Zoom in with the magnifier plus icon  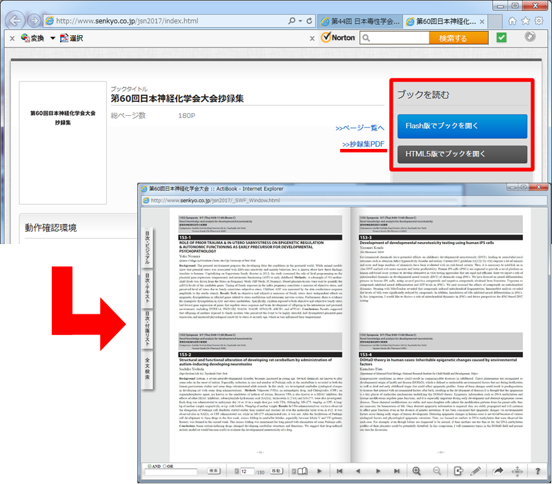[417, 471]
